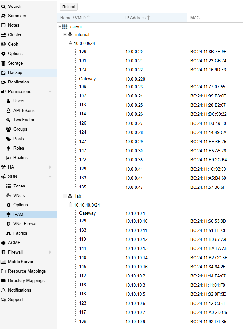The height and width of the screenshot is (329, 243).
Task: Click the Backup floppy disk icon
Action: click(x=3, y=72)
